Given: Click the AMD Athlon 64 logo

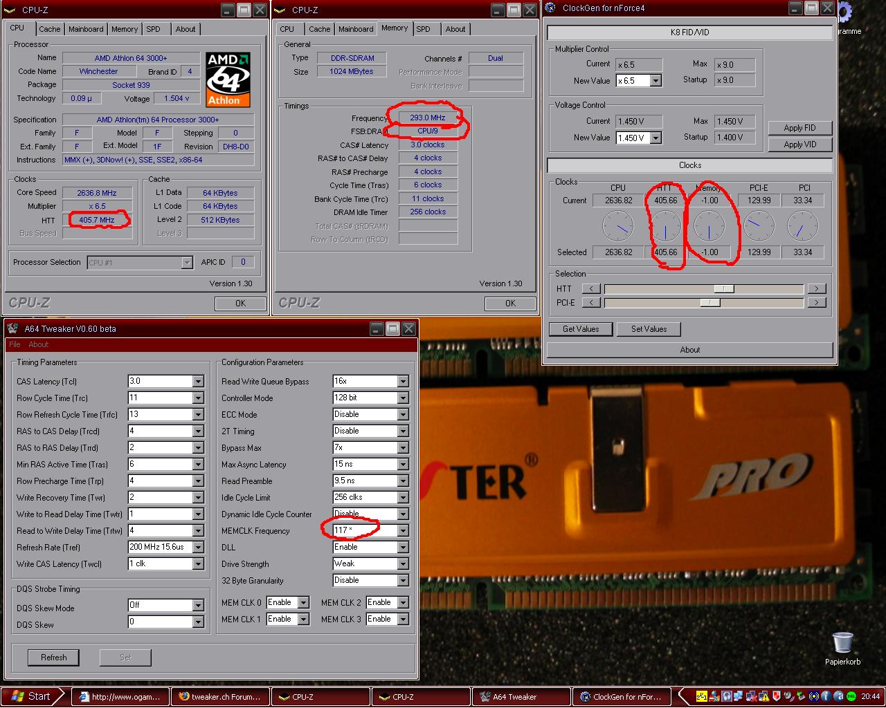Looking at the screenshot, I should pyautogui.click(x=228, y=79).
